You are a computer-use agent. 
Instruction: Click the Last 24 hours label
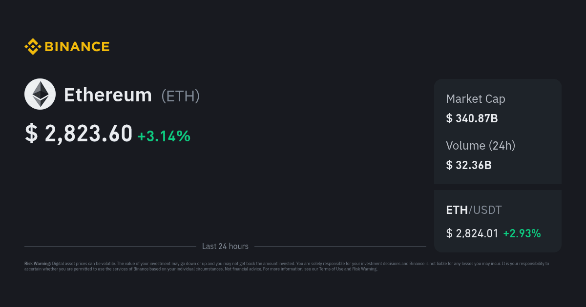[225, 247]
